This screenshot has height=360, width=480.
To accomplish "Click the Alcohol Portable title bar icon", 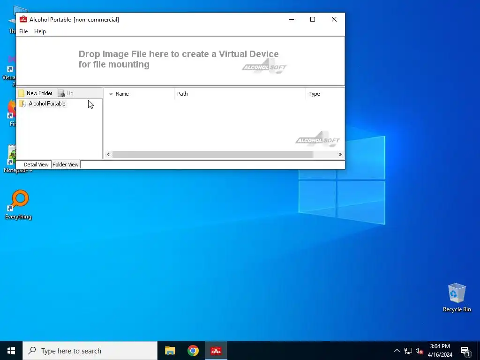I will point(23,19).
